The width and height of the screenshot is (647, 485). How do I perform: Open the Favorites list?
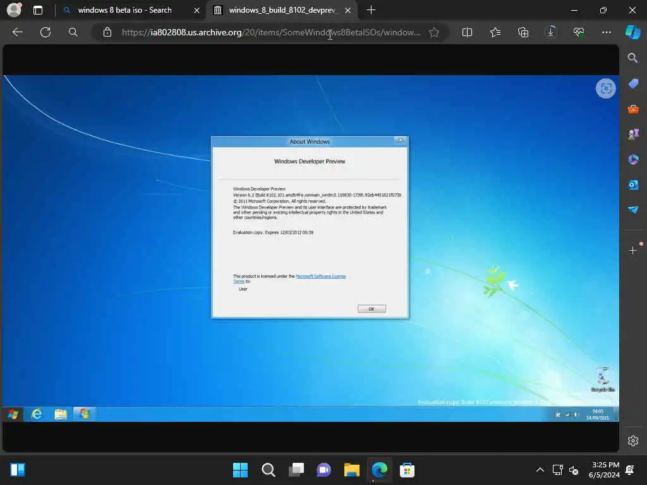click(x=495, y=32)
